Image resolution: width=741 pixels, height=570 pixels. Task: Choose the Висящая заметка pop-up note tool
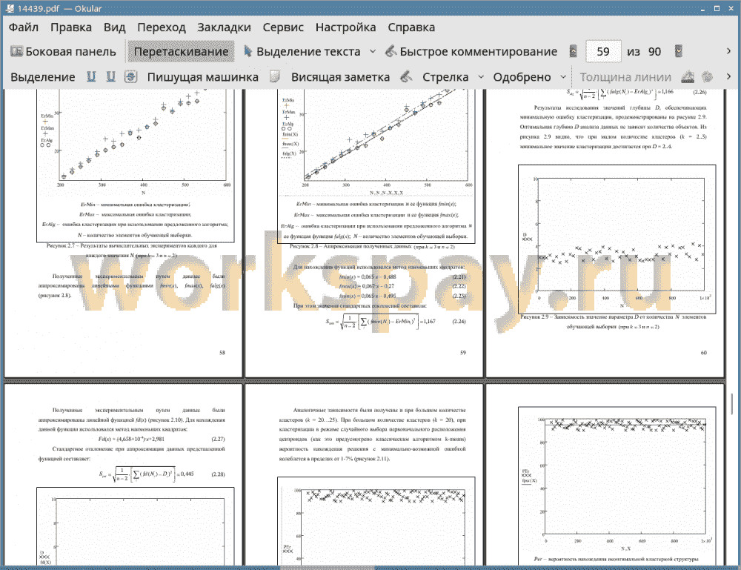point(340,77)
